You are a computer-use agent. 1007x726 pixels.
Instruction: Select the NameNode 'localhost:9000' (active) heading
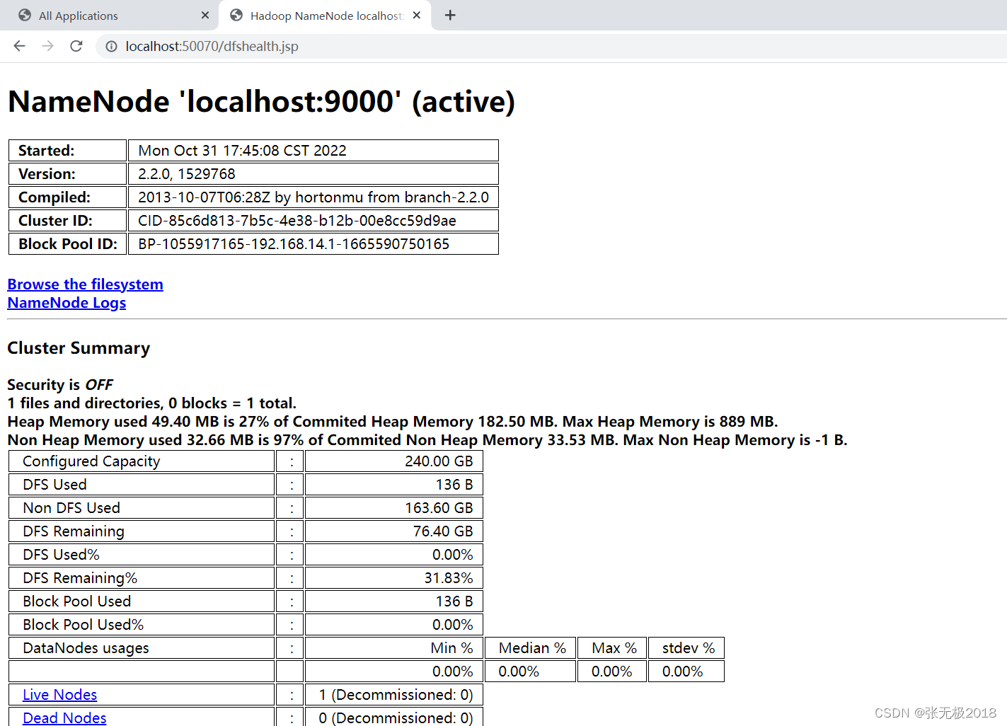(261, 102)
